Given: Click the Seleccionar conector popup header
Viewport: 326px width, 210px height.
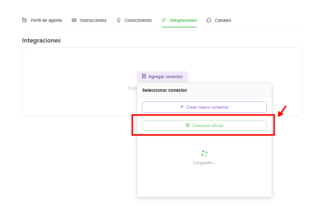Looking at the screenshot, I should tap(165, 90).
